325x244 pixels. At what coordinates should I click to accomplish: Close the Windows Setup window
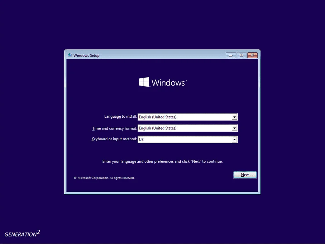pyautogui.click(x=252, y=55)
